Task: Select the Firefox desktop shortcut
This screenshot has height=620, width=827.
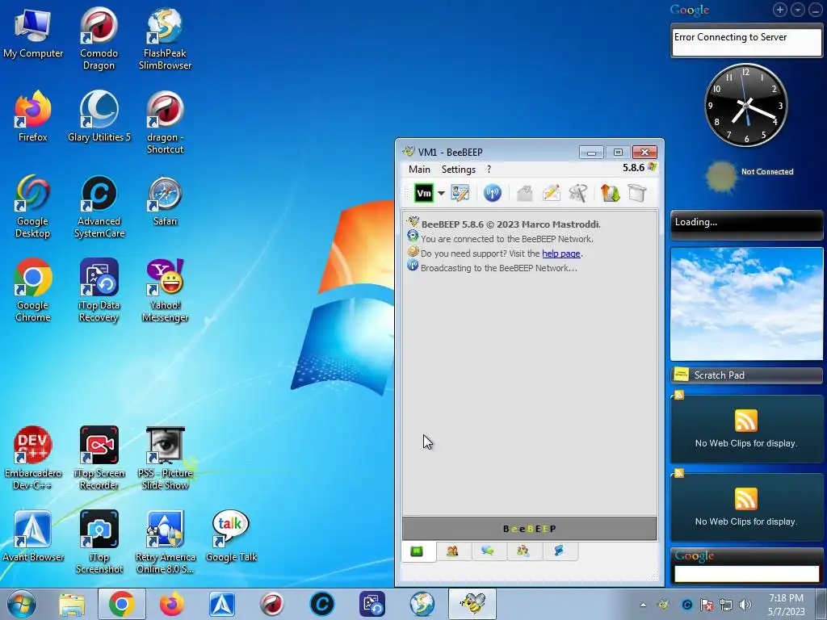Action: (x=32, y=117)
